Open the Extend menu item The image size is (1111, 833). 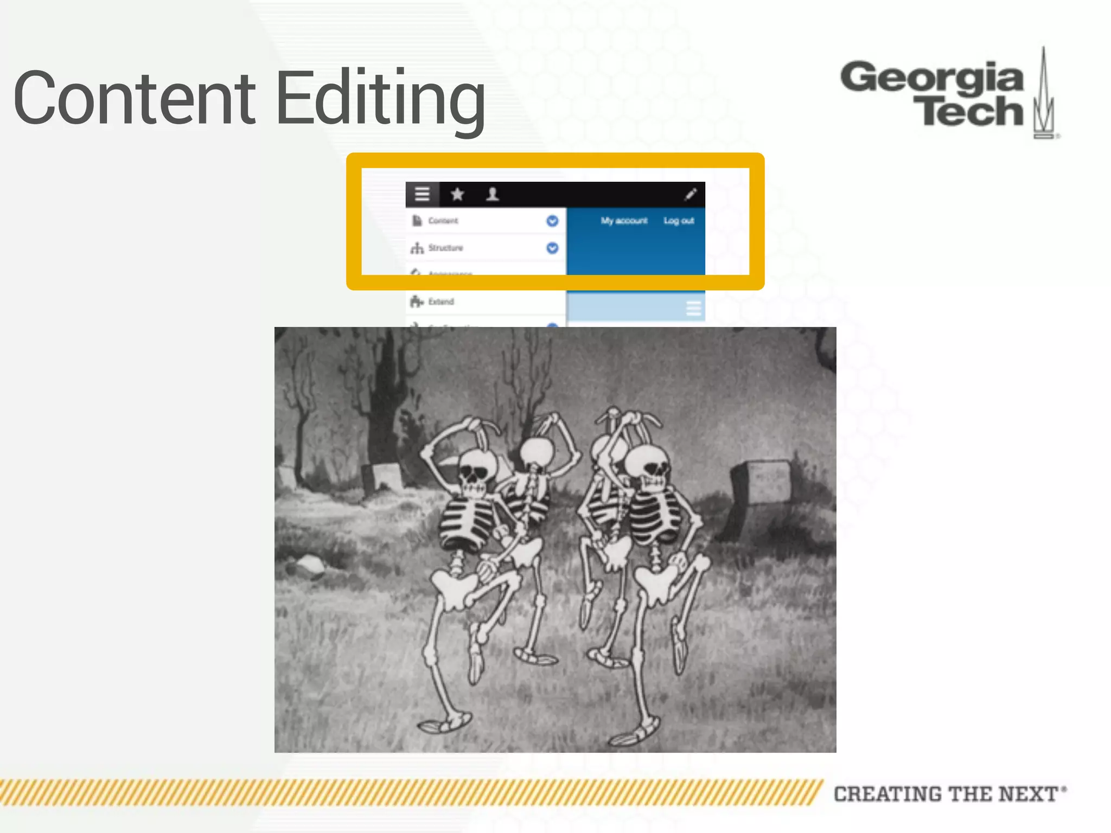click(x=441, y=302)
